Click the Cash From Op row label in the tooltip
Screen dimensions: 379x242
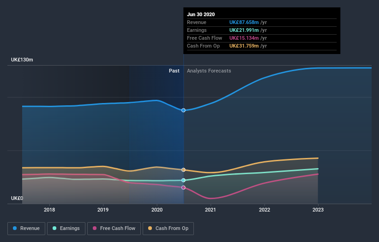[x=203, y=46]
